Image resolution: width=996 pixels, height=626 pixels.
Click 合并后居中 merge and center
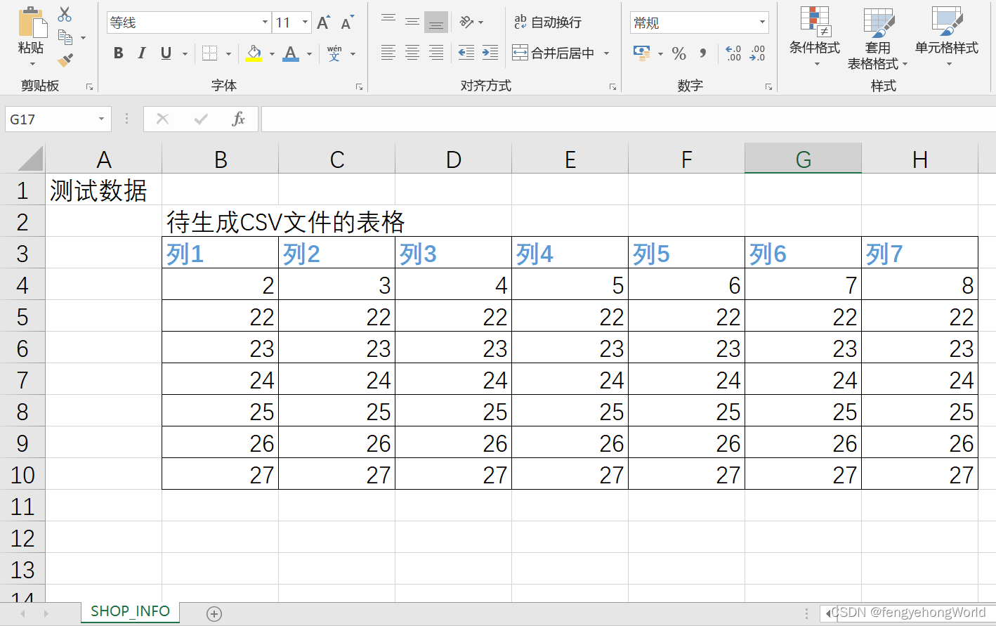553,53
